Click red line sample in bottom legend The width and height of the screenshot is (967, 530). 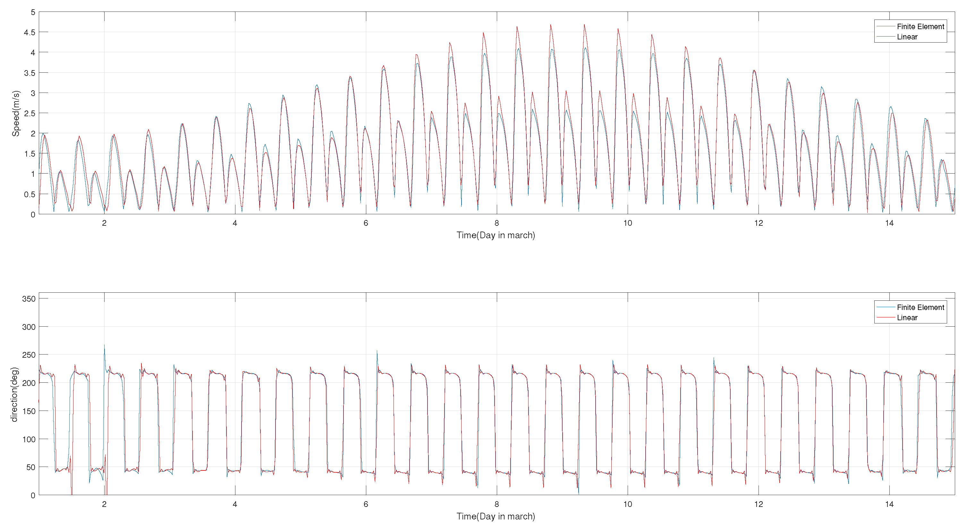pos(886,317)
